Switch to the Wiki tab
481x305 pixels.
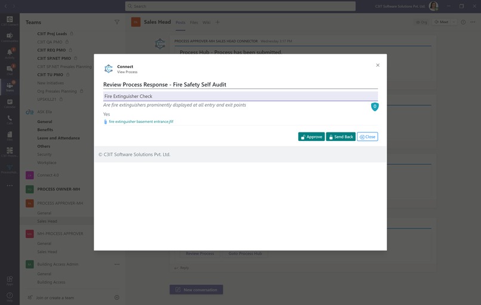(x=206, y=23)
